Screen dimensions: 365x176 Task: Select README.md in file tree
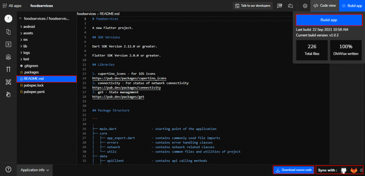click(47, 79)
